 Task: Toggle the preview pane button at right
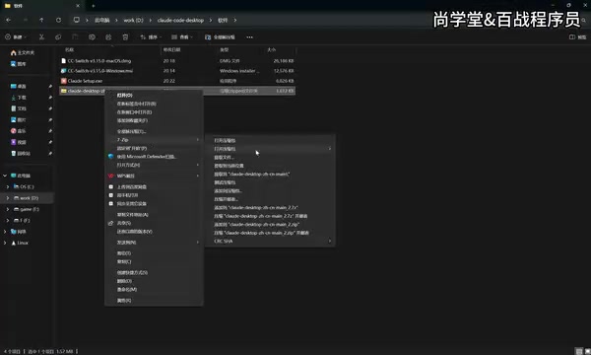(577, 36)
